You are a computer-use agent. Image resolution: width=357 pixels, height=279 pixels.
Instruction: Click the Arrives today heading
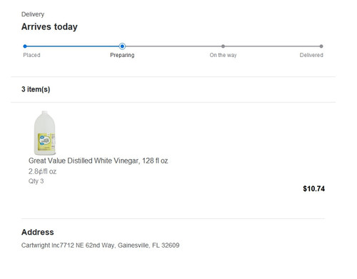[49, 26]
